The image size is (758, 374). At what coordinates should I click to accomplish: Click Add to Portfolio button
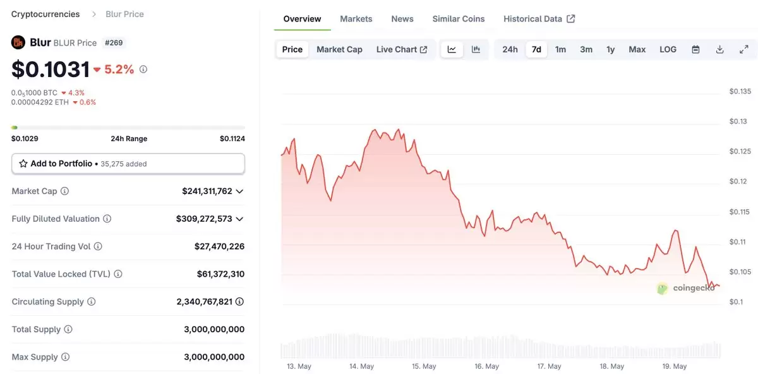pos(128,164)
